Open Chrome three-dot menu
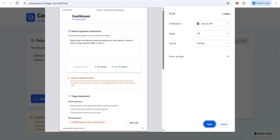280x140 pixels. tap(276, 3)
